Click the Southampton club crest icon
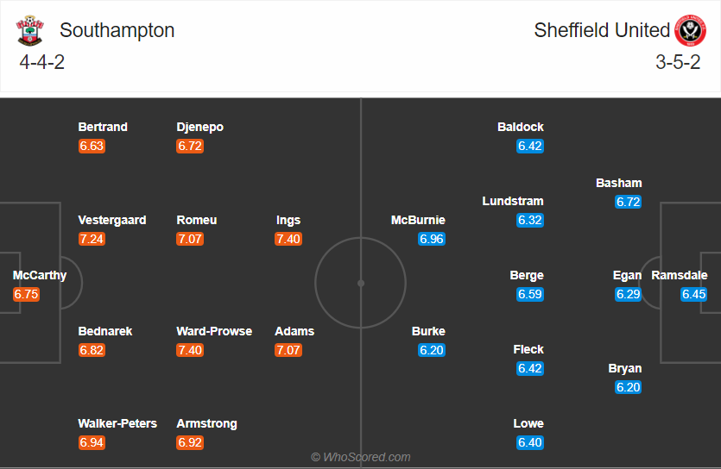This screenshot has height=469, width=721. (x=29, y=31)
